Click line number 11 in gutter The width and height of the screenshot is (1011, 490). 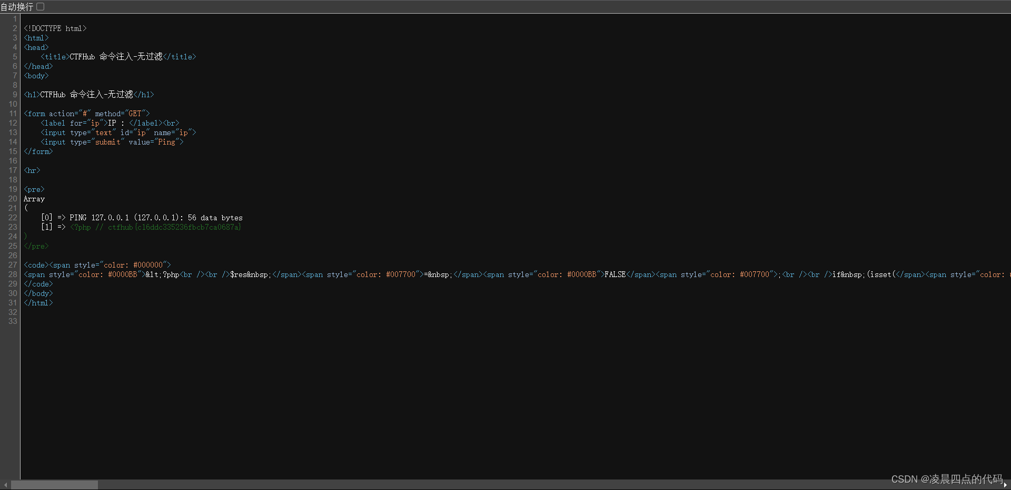[13, 114]
